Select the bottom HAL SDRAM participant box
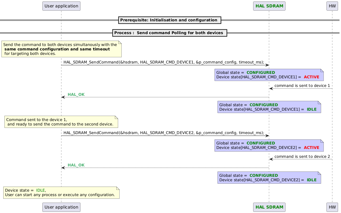 coord(269,207)
